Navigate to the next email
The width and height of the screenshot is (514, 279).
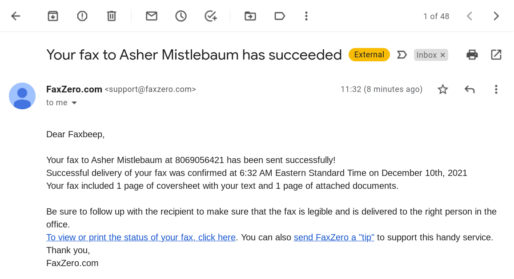point(496,16)
